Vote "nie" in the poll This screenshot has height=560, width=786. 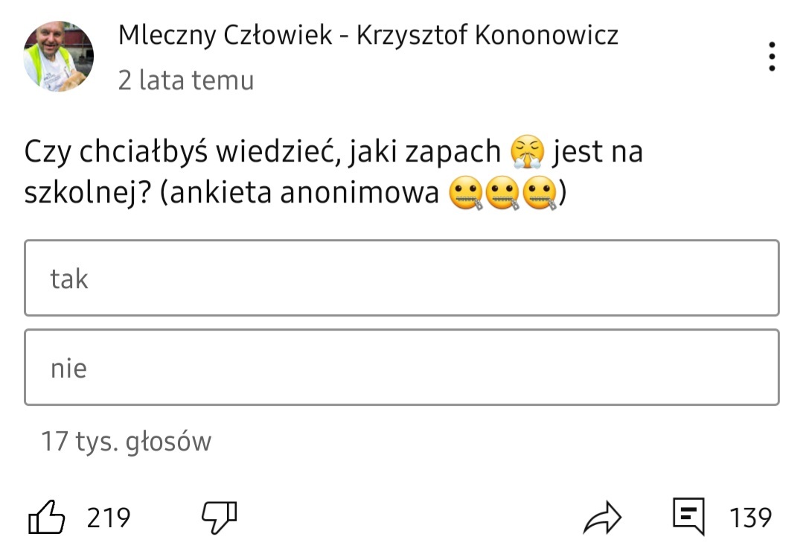[x=401, y=368]
